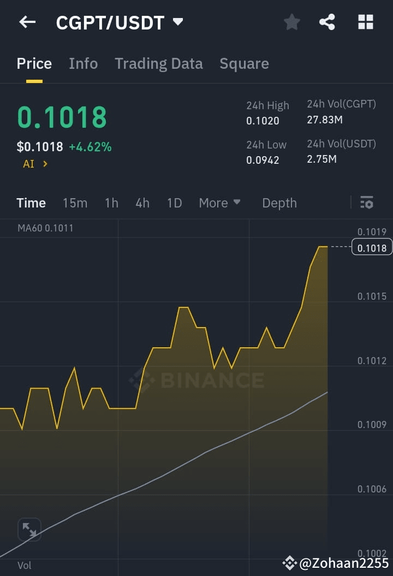Open the Info section
Screen dimensions: 393x576
point(83,63)
